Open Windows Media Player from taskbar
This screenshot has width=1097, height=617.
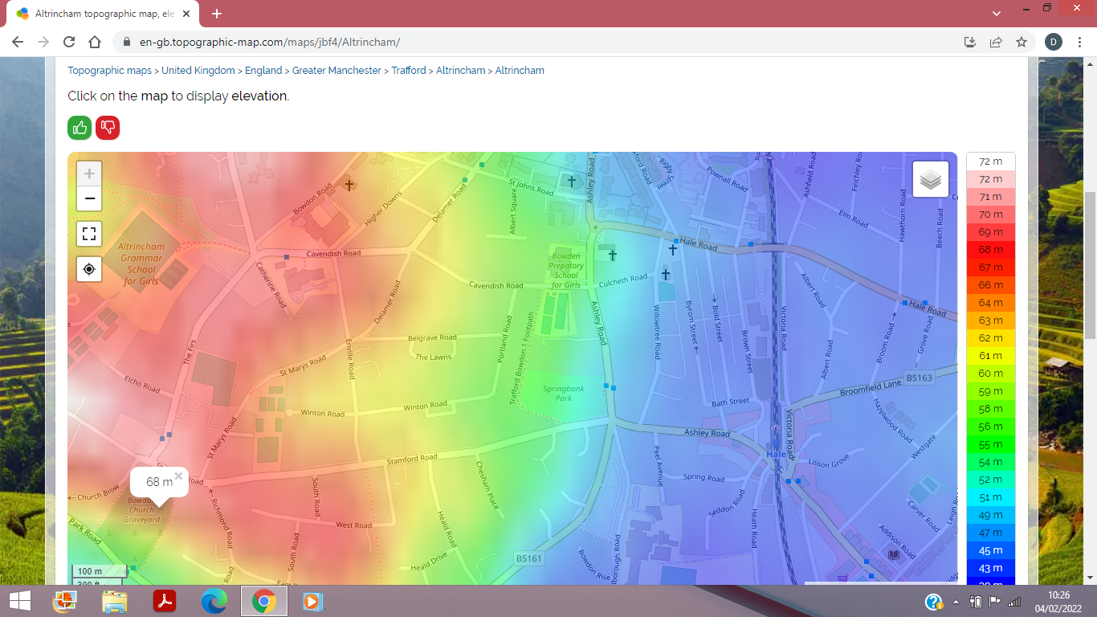[312, 601]
